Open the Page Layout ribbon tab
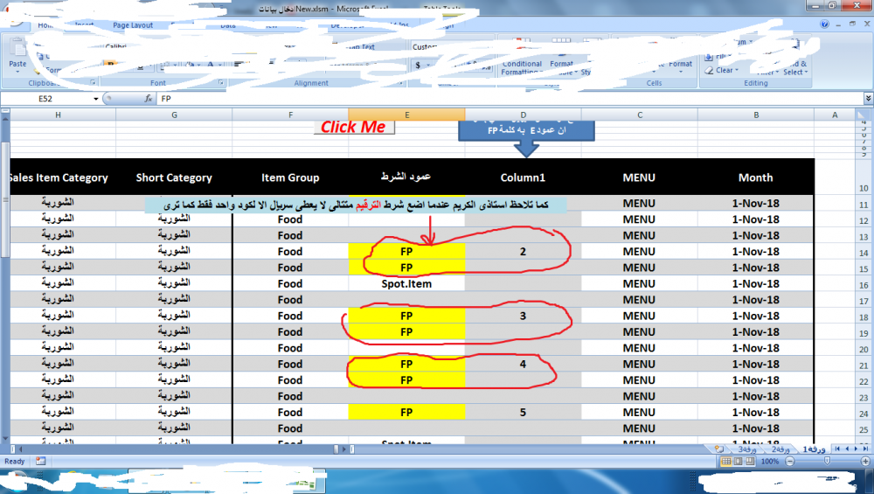This screenshot has width=874, height=494. [x=133, y=25]
